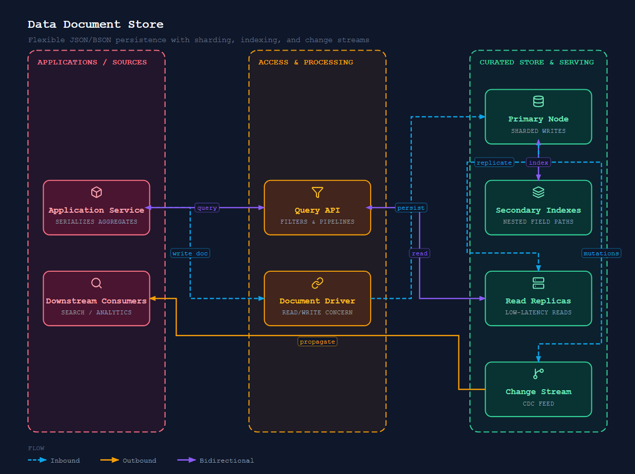Click the funnel icon in Query API
The width and height of the screenshot is (635, 474).
coord(317,192)
